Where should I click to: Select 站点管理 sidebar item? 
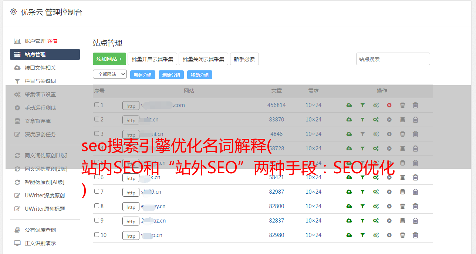pos(45,54)
